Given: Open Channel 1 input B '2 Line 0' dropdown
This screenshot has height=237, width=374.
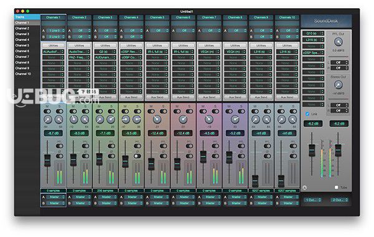Looking at the screenshot, I should 55,37.
